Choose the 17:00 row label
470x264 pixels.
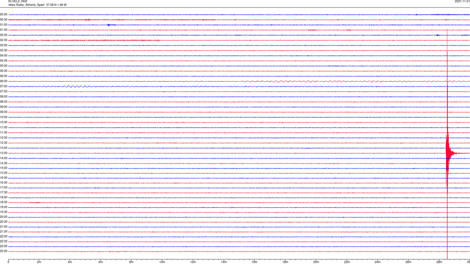(3, 188)
